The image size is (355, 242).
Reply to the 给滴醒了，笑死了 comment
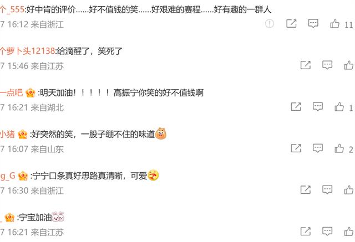click(x=327, y=65)
